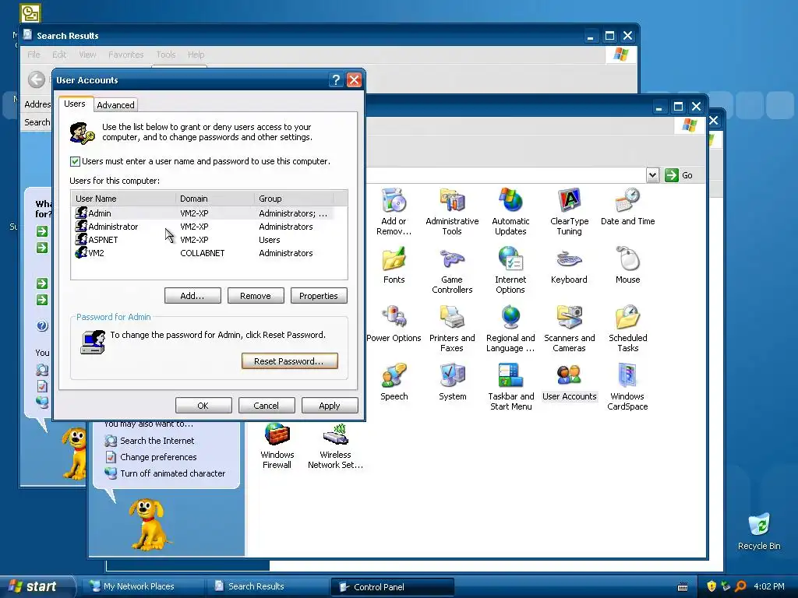Viewport: 798px width, 598px height.
Task: Sort list by Domain column header
Action: click(215, 199)
